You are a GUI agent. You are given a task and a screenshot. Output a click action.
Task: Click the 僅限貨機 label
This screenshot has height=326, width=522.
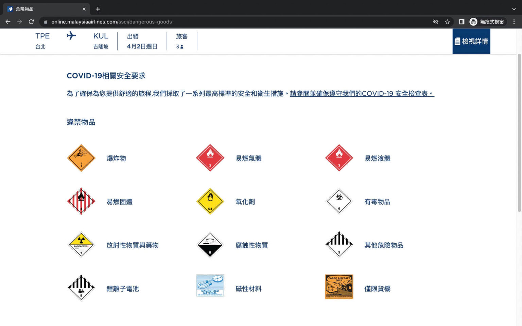click(377, 289)
